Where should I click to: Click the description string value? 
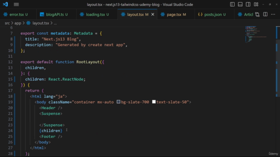coord(91,45)
